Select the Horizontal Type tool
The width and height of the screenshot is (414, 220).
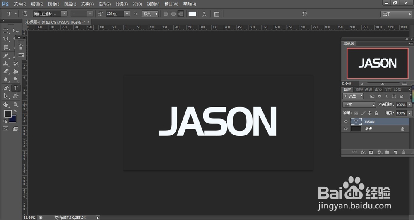[x=16, y=88]
